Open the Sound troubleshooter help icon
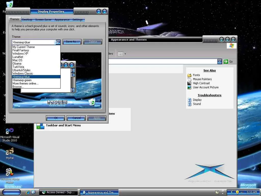 point(190,104)
